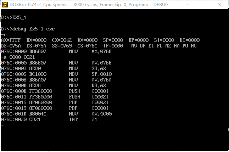Click register value SI=0000

(164, 40)
